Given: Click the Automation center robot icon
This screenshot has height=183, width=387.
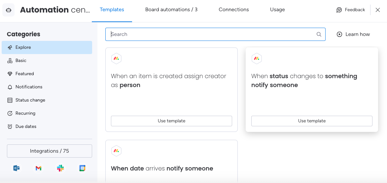Looking at the screenshot, I should [x=8, y=10].
